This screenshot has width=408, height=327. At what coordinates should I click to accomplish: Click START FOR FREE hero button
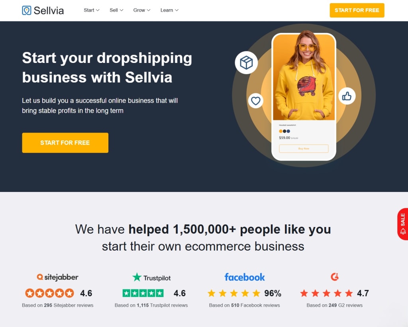(65, 143)
